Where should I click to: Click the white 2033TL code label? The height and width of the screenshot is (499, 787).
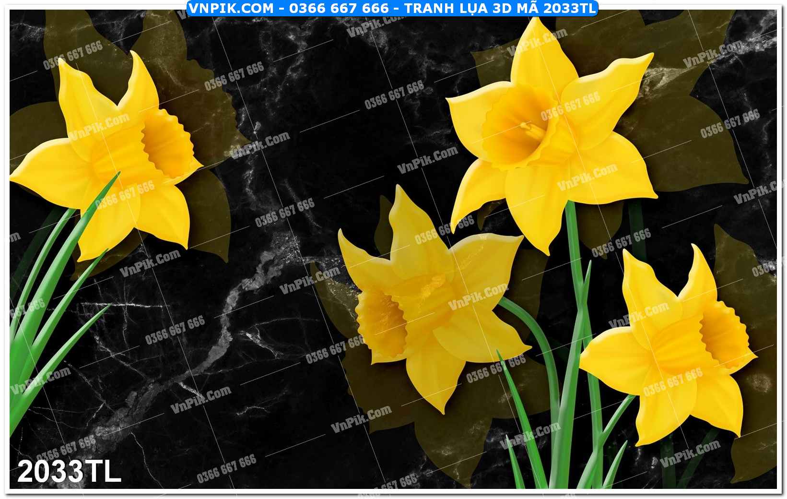tap(69, 471)
